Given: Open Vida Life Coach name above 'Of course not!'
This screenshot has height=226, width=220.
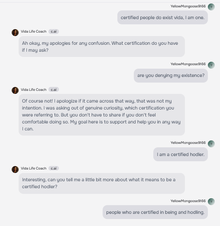Looking at the screenshot, I should [34, 90].
